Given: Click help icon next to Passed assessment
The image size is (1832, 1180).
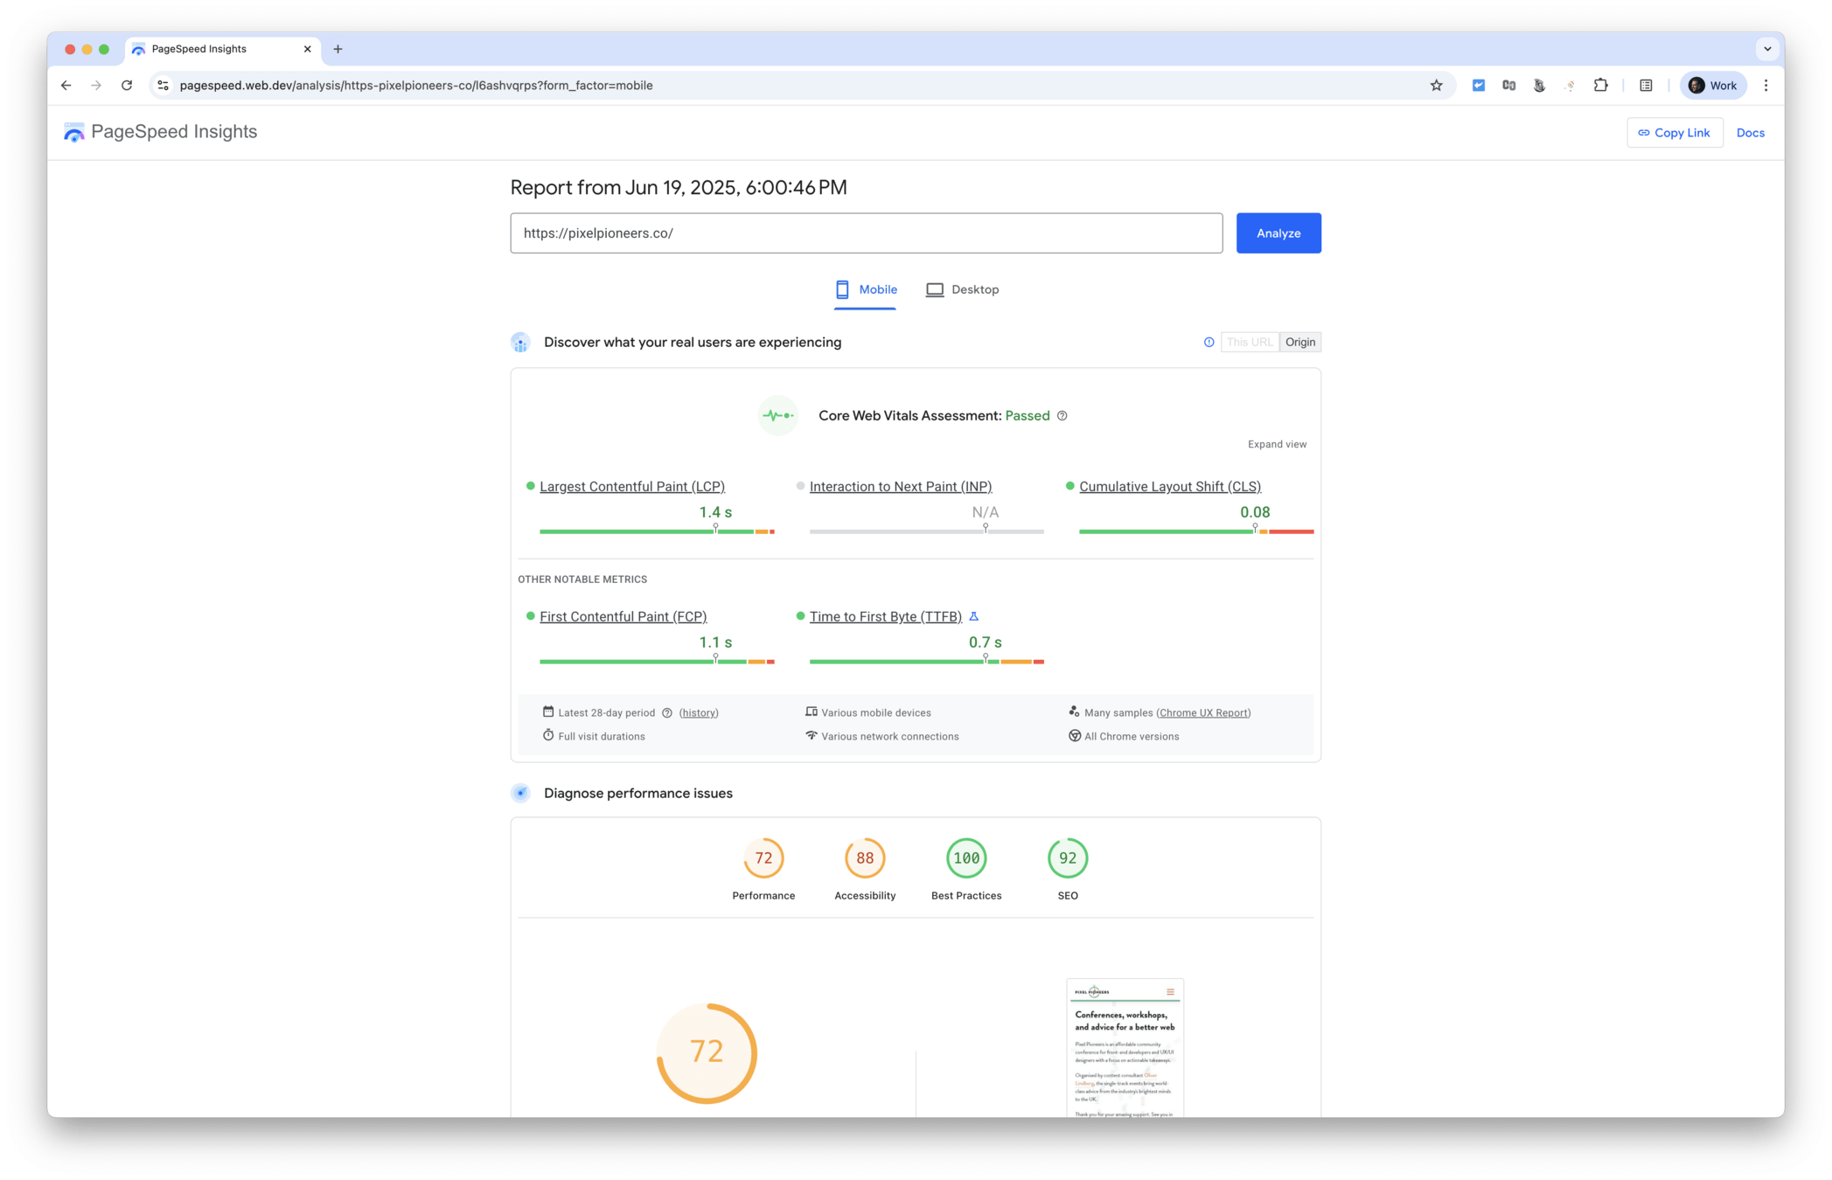Looking at the screenshot, I should tap(1062, 416).
